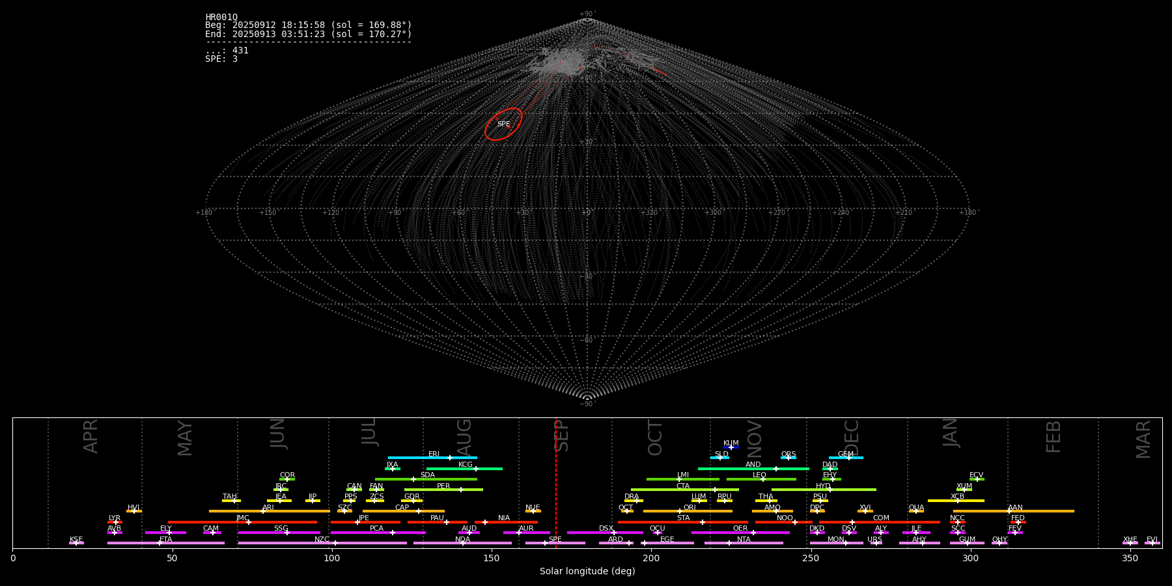Click the EVI shower label

click(1152, 539)
